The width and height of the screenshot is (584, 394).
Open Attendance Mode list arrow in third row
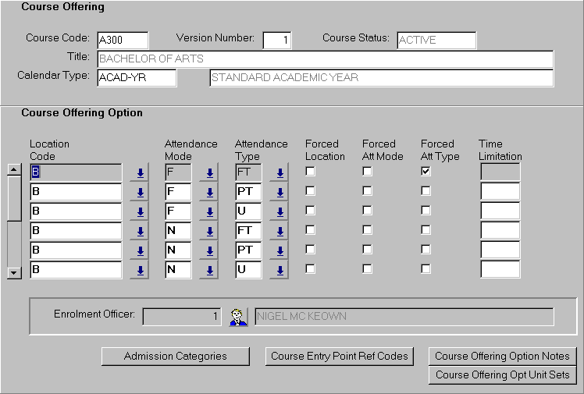coord(208,211)
